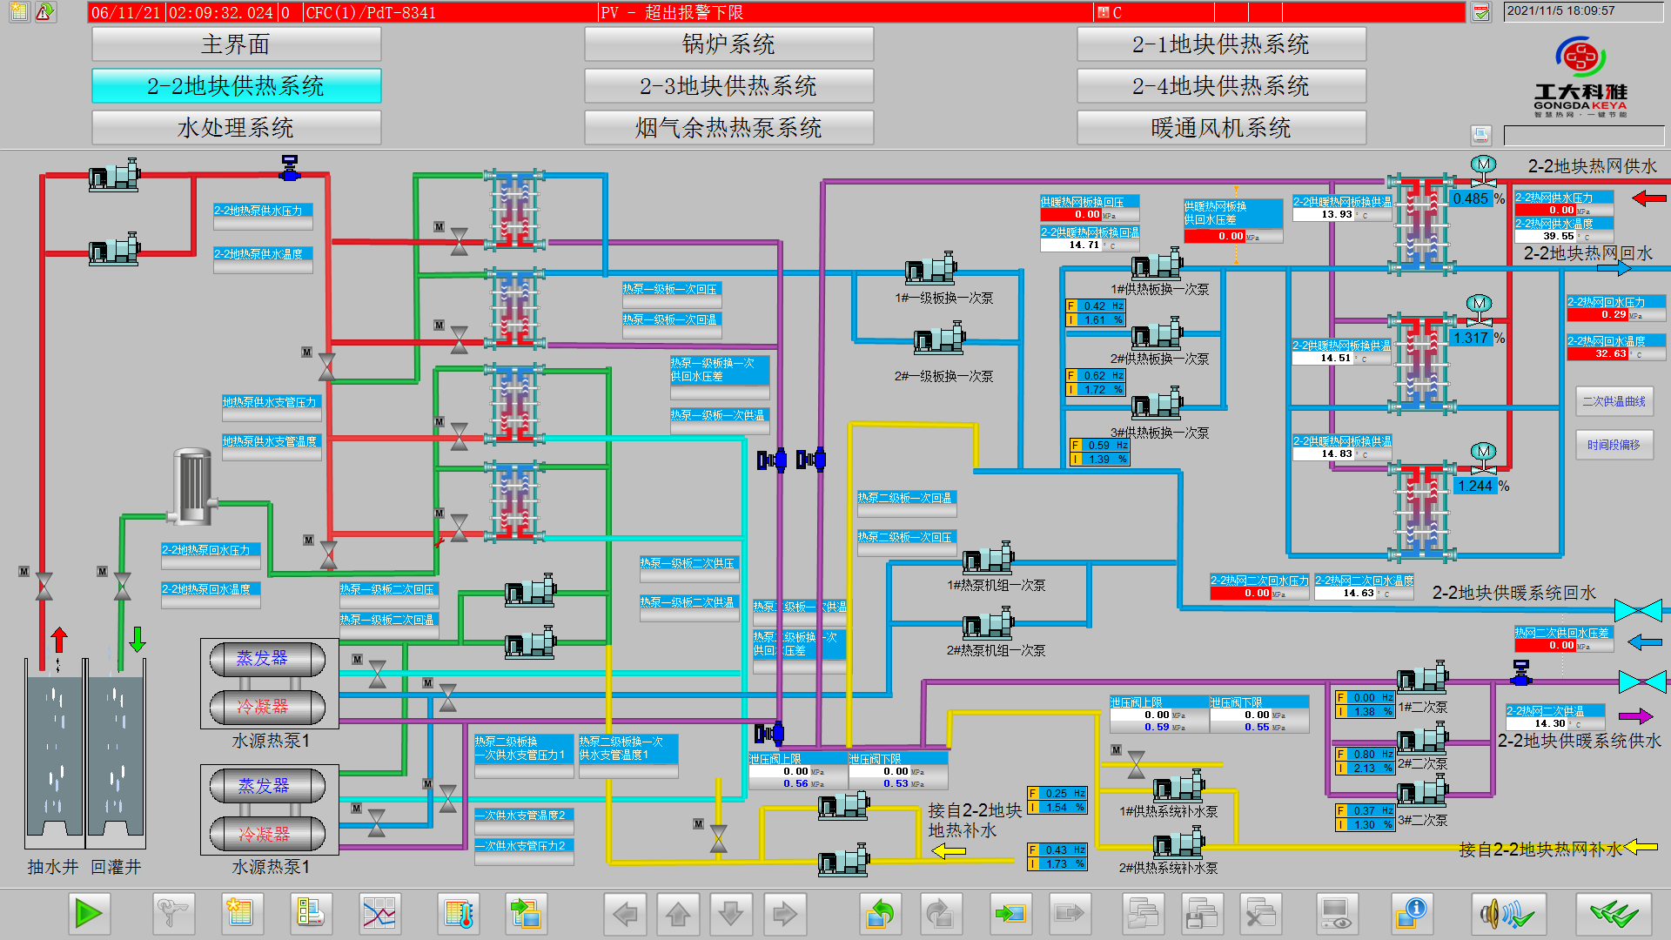Open 2-3地块供热系统 page
This screenshot has height=940, width=1671.
click(x=728, y=86)
